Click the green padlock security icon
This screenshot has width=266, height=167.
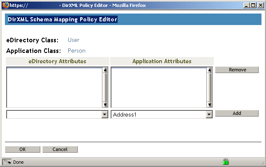pos(225,162)
